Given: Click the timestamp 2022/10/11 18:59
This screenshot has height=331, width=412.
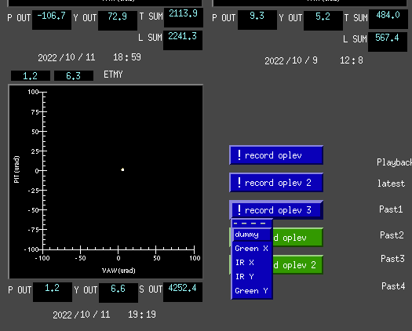Looking at the screenshot, I should click(x=89, y=57).
